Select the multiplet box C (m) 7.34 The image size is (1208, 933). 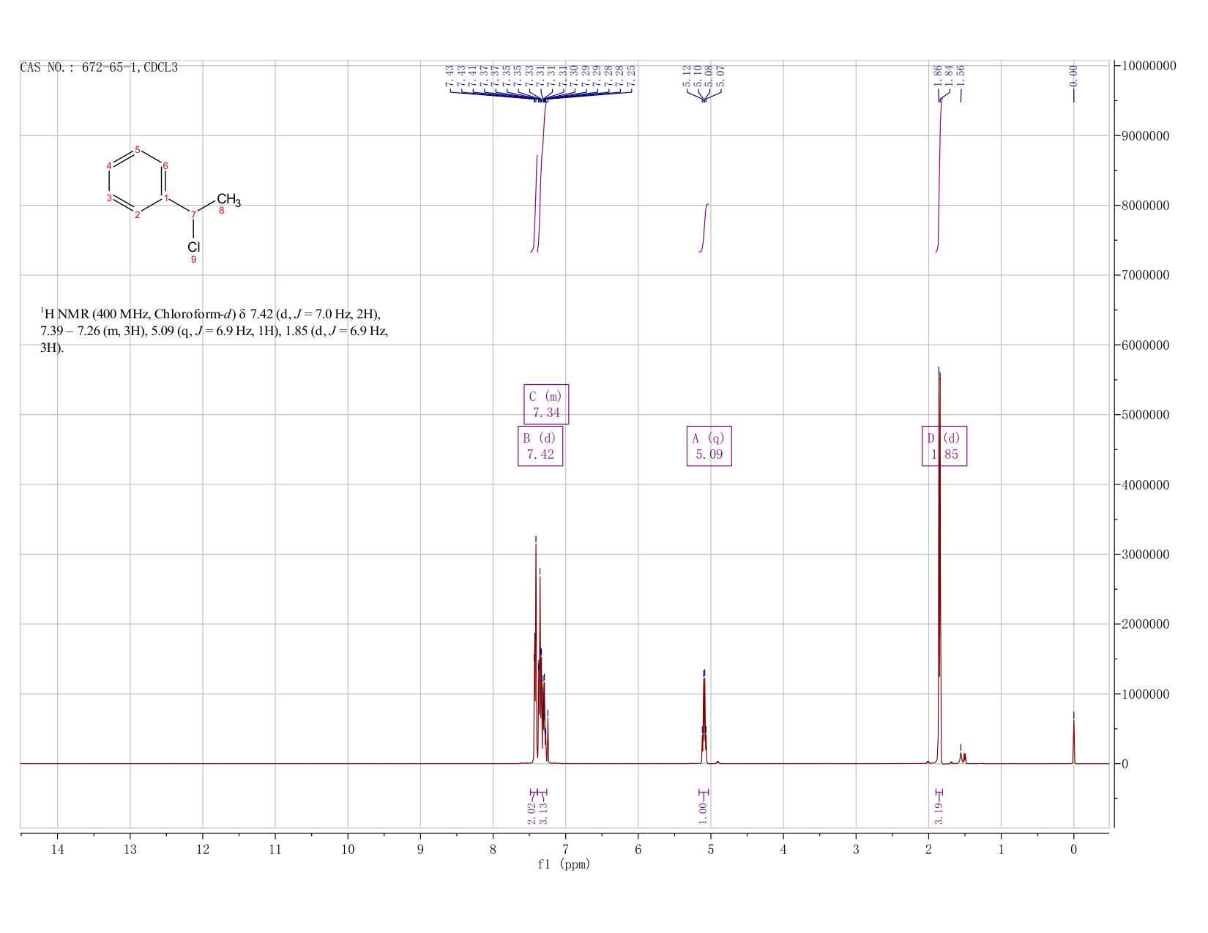click(546, 404)
